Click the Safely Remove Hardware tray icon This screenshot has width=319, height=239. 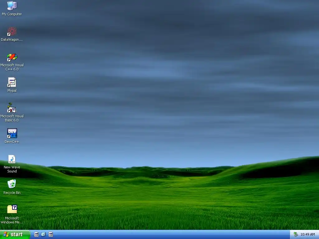click(x=296, y=234)
